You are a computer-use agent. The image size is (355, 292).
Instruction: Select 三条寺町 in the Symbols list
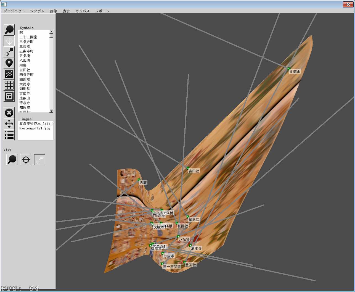pos(33,42)
